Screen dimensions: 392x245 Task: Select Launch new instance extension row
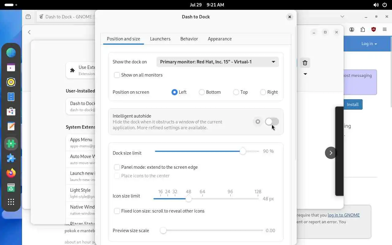[81, 176]
